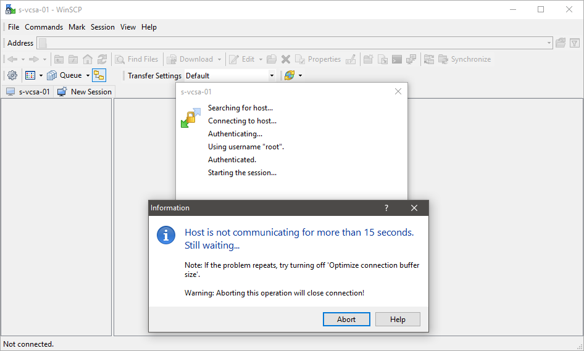Click the Back navigation arrow
This screenshot has width=584, height=351.
[x=13, y=59]
